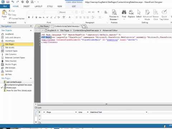The image size is (172, 129).
Task: Click the Cut scissors icon
Action: [x=10, y=11]
